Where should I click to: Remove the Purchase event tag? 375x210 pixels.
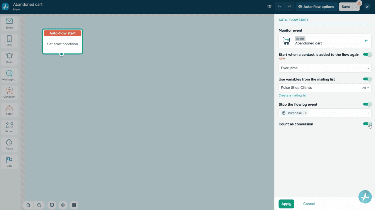click(x=306, y=113)
